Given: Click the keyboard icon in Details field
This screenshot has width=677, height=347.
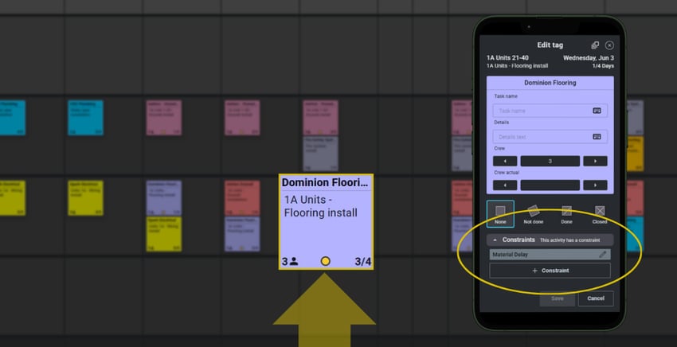Looking at the screenshot, I should pyautogui.click(x=597, y=137).
